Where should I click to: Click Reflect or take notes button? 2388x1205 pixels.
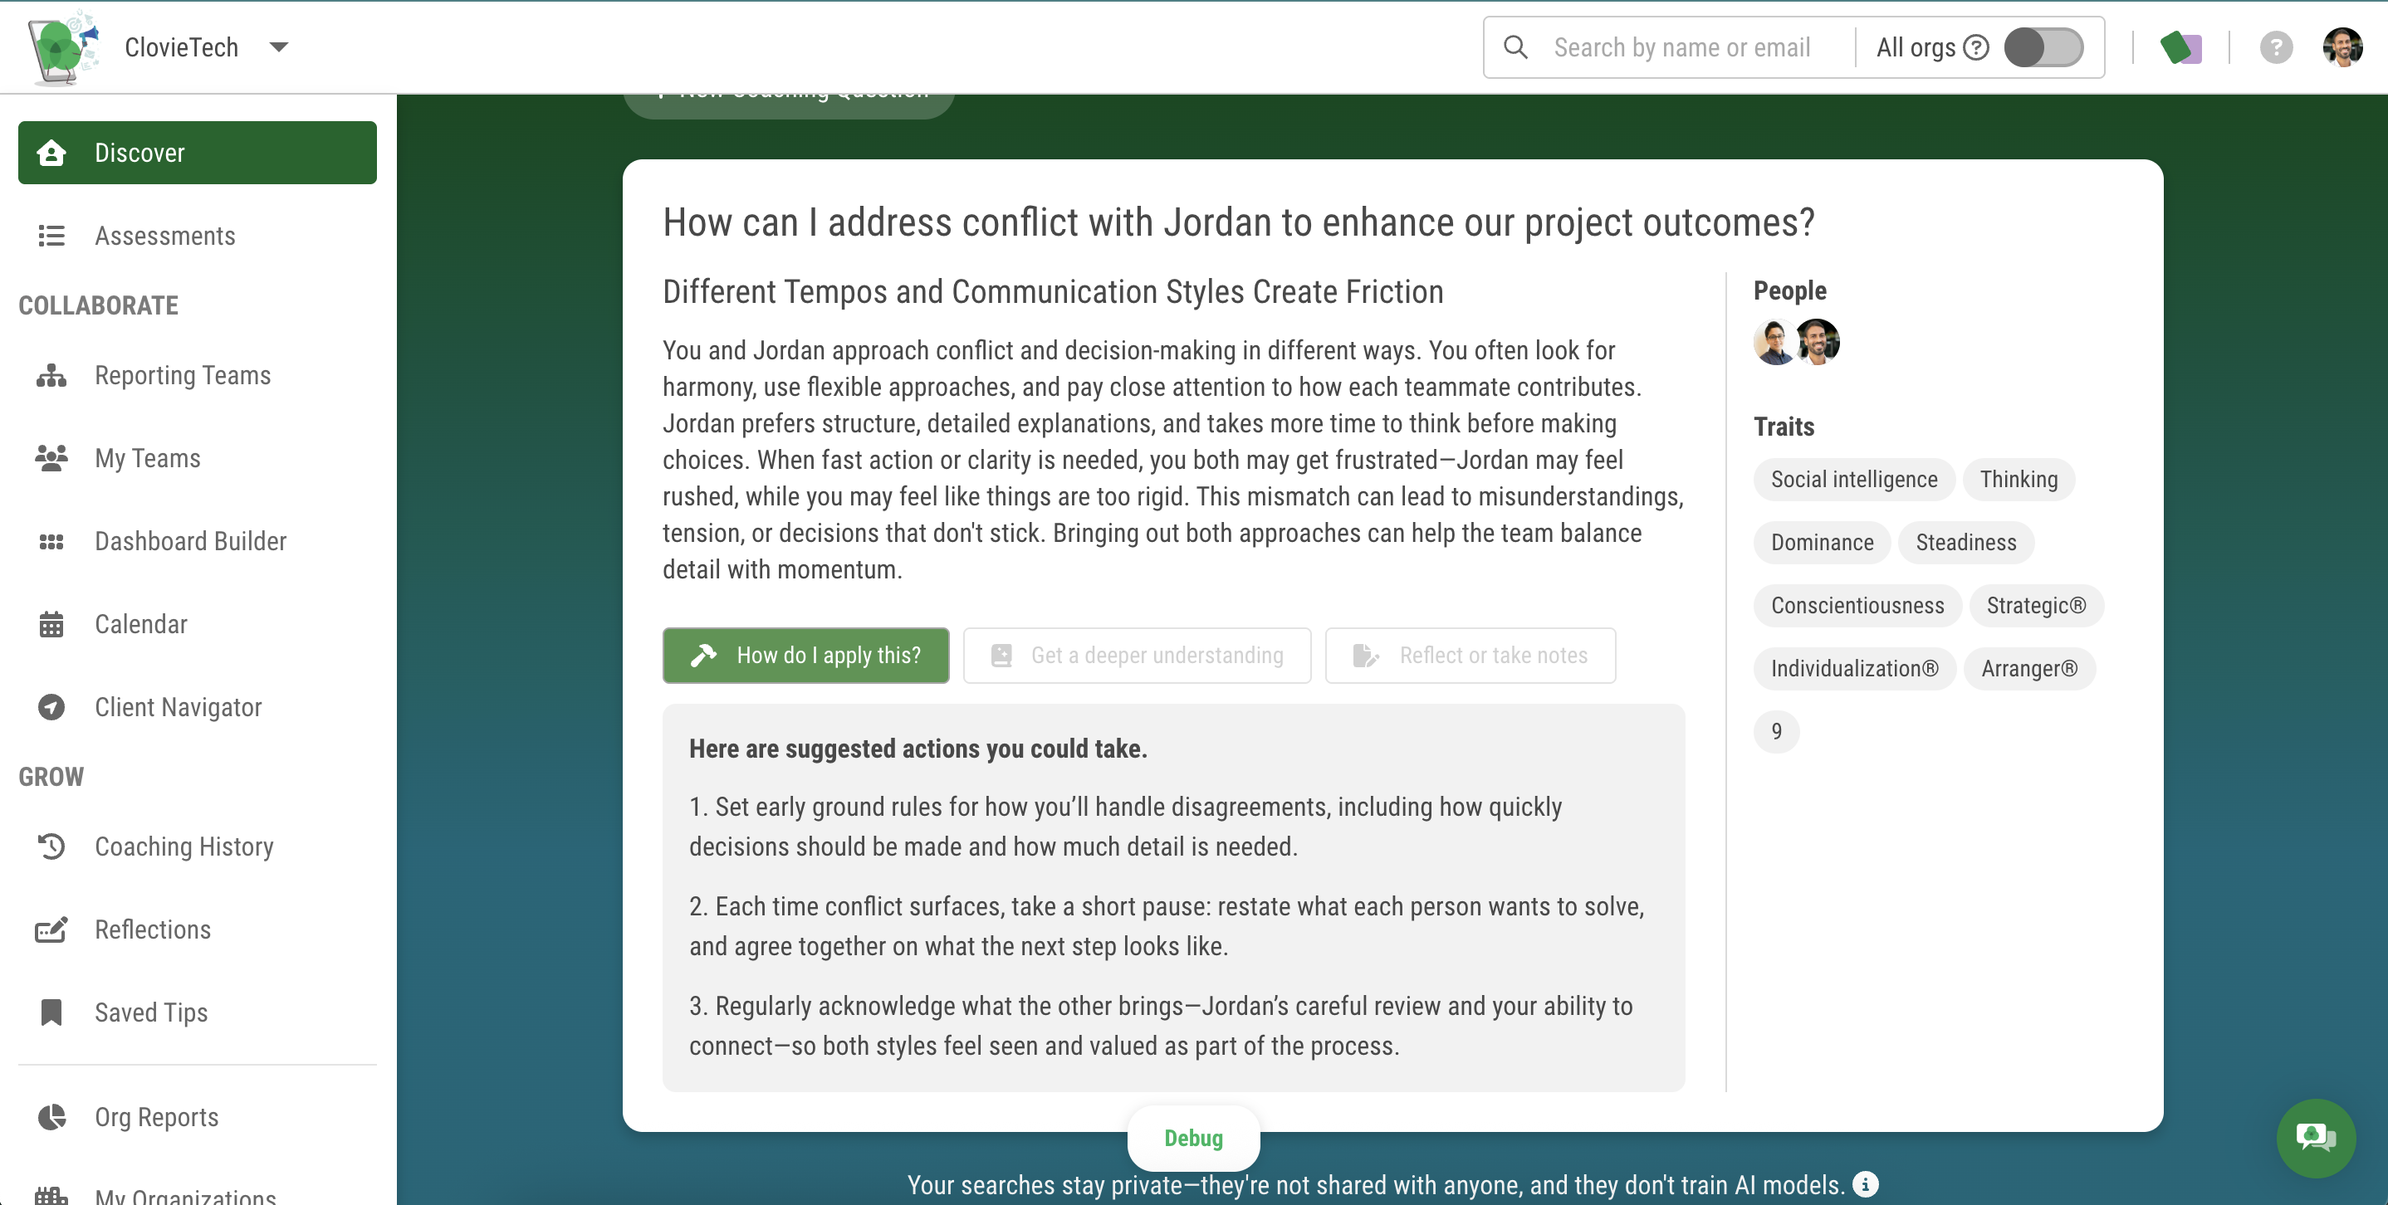(1470, 655)
